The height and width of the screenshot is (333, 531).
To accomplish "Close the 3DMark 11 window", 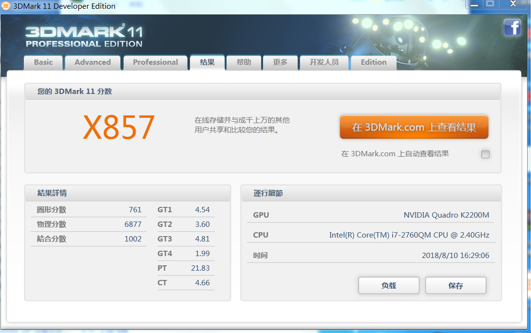I will pyautogui.click(x=513, y=4).
